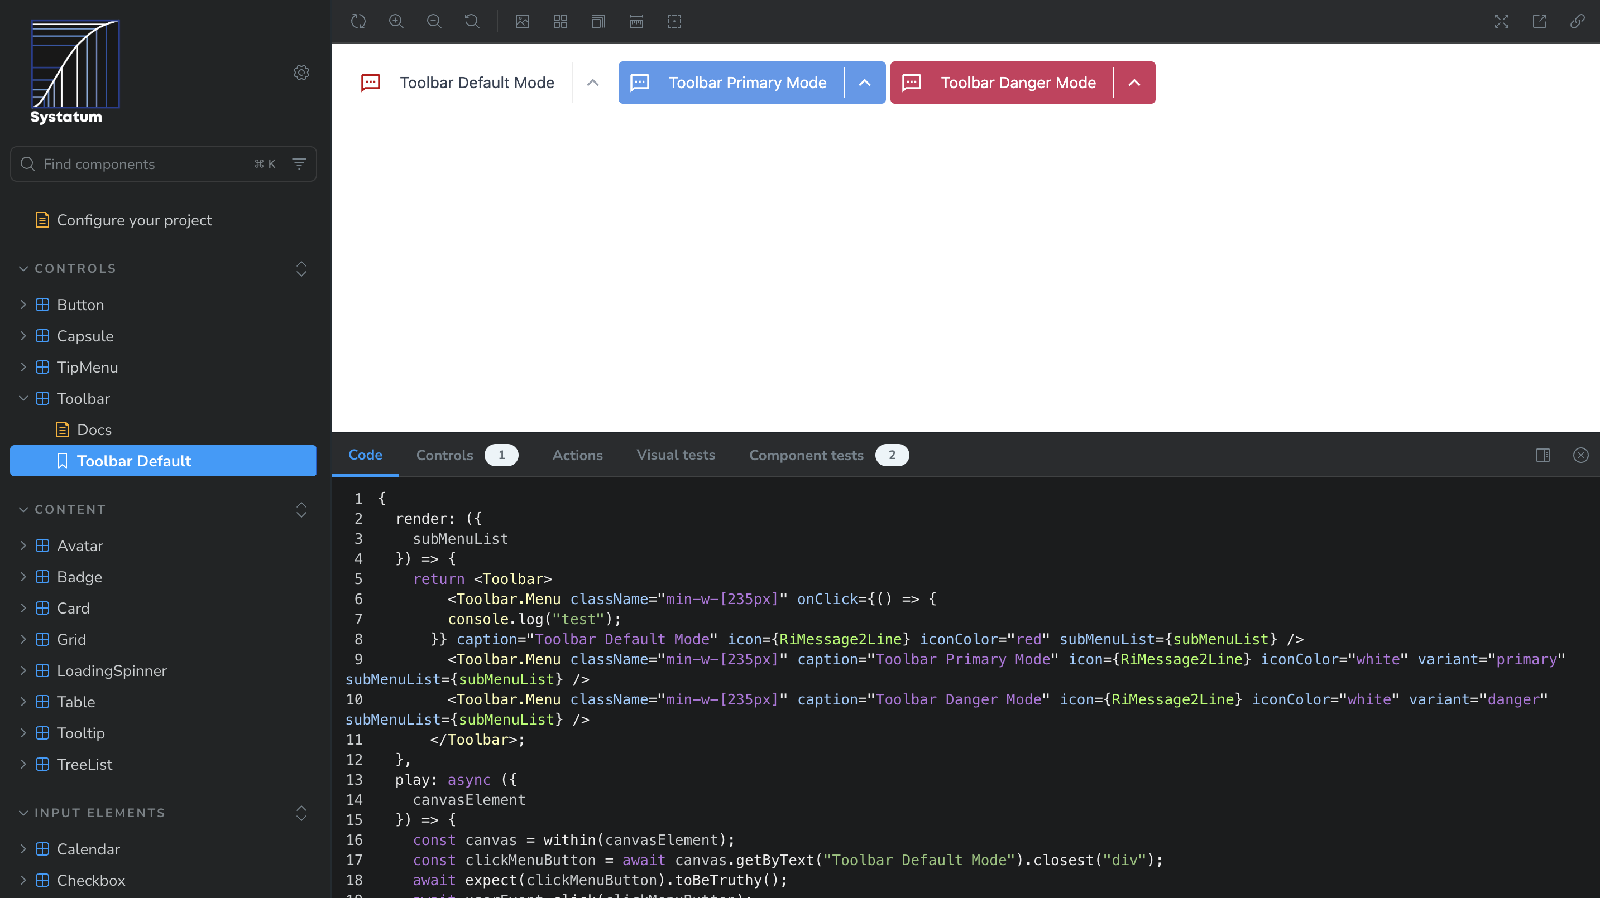This screenshot has height=898, width=1600.
Task: Click the Toolbar Danger Mode button
Action: [x=1017, y=83]
